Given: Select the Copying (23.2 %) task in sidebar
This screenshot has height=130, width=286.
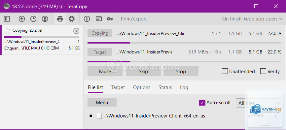Looking at the screenshot, I should pyautogui.click(x=42, y=40).
